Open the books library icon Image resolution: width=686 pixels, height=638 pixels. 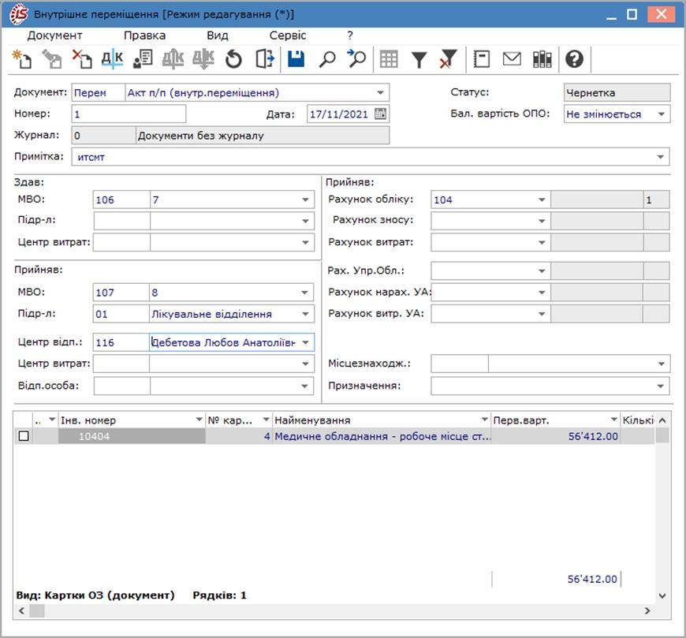(x=542, y=59)
